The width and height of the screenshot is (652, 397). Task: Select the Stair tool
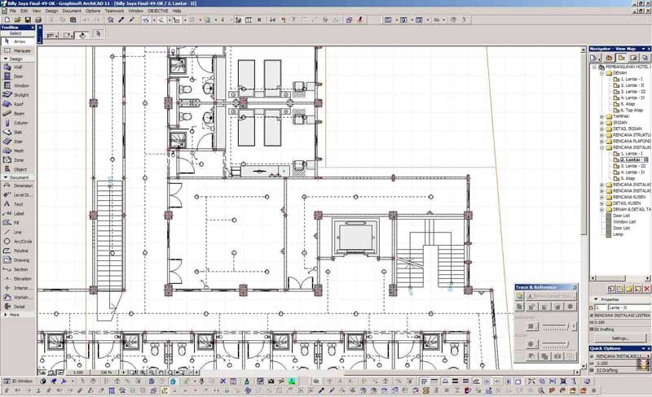[17, 142]
